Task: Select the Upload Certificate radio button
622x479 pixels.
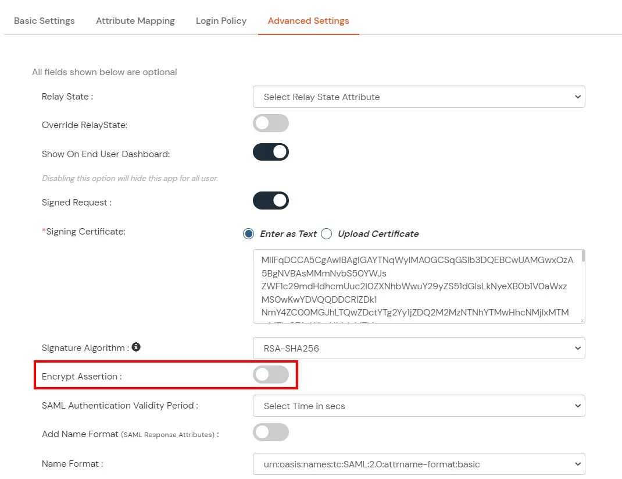Action: [326, 233]
